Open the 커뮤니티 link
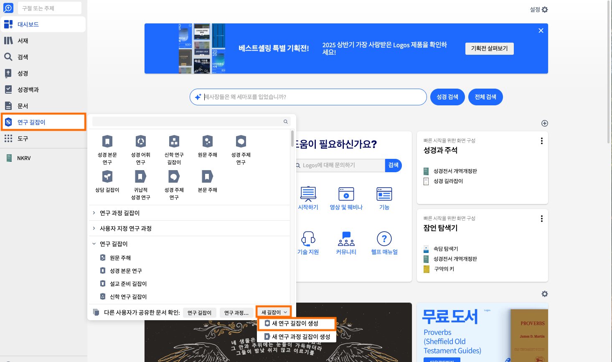Image resolution: width=612 pixels, height=362 pixels. click(346, 243)
